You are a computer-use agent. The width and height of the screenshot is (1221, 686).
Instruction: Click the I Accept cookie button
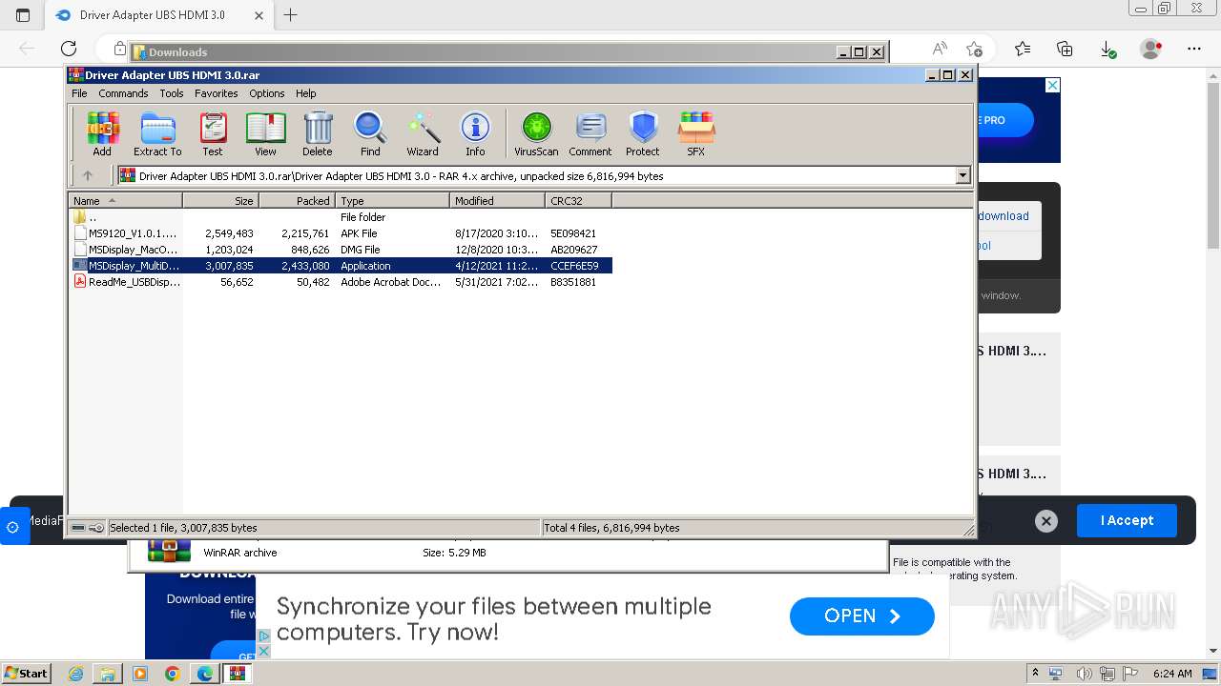click(x=1127, y=520)
